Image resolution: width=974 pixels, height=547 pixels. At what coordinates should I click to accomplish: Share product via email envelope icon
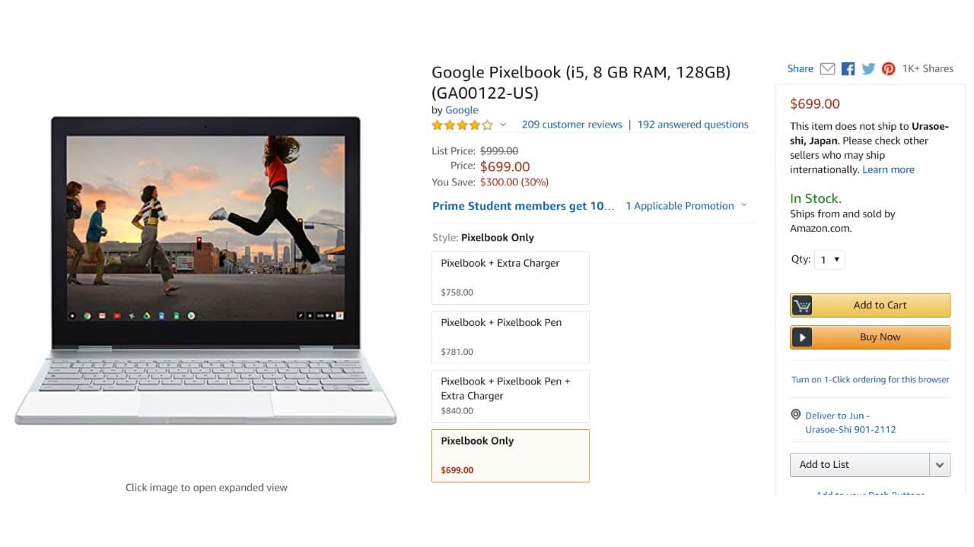[x=827, y=69]
